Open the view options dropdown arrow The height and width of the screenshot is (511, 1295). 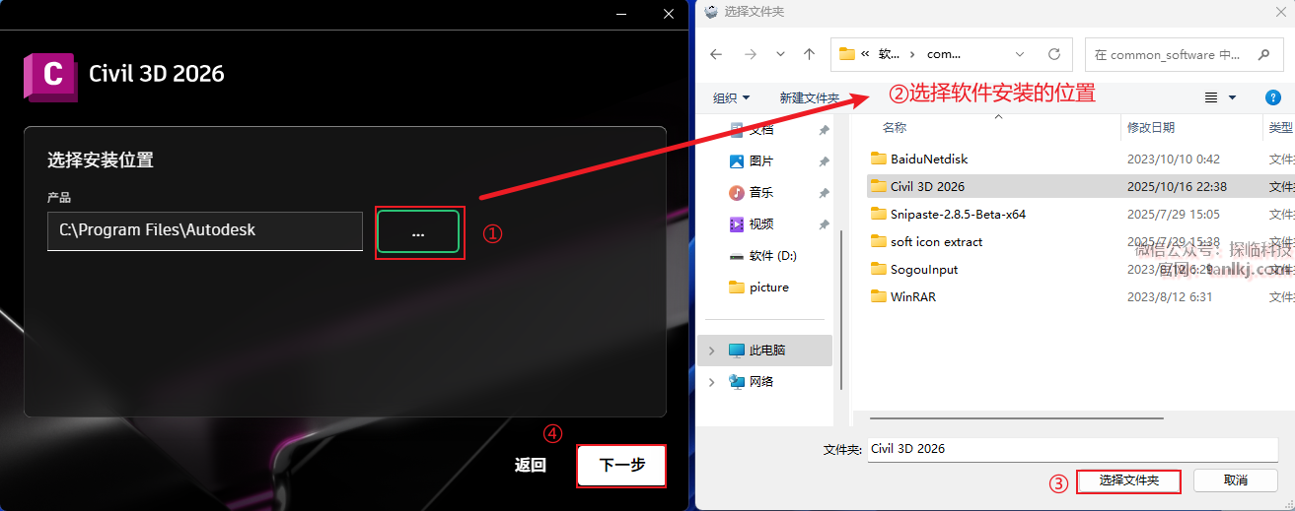1232,97
